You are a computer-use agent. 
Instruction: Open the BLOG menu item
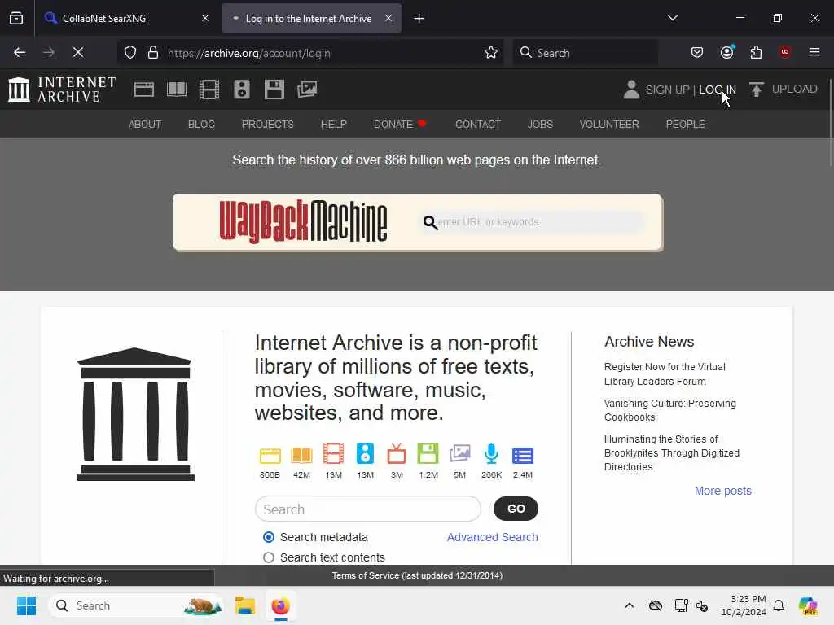[201, 125]
